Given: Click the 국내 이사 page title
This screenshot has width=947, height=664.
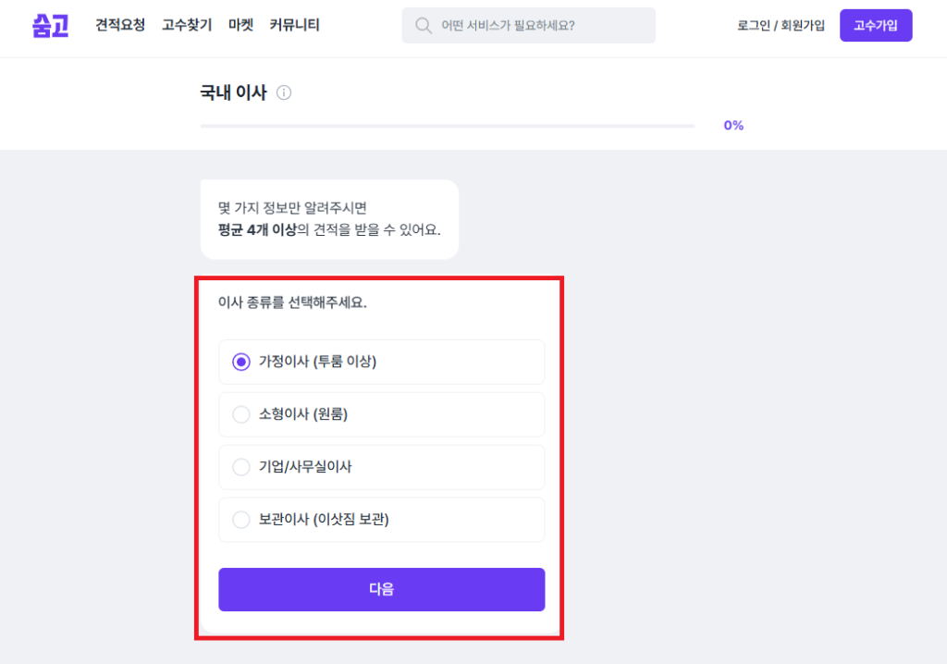Looking at the screenshot, I should point(233,92).
